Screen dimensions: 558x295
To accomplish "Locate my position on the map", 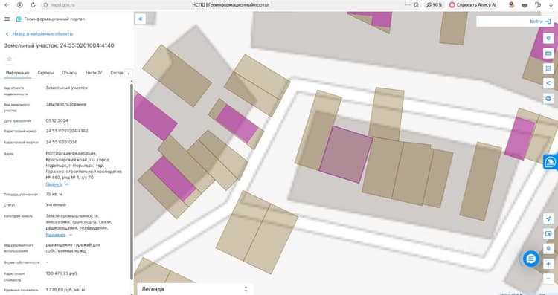I will (x=548, y=218).
